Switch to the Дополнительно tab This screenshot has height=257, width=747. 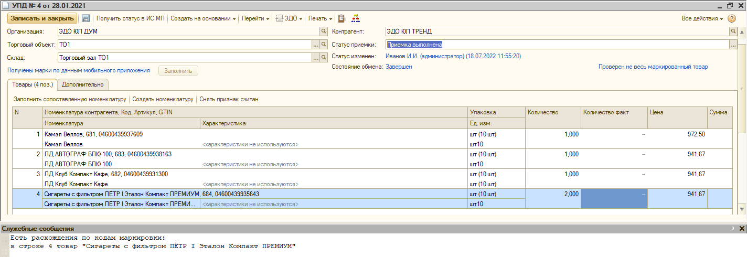[x=83, y=84]
